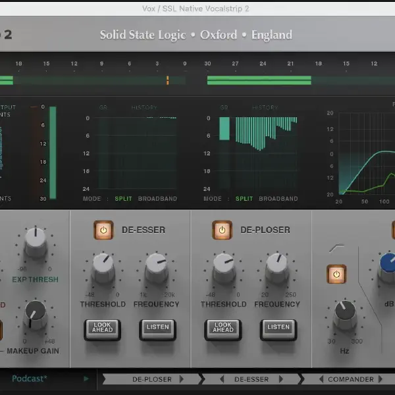Select BROADBAND mode in De-Ploser graph
The width and height of the screenshot is (395, 395).
278,199
